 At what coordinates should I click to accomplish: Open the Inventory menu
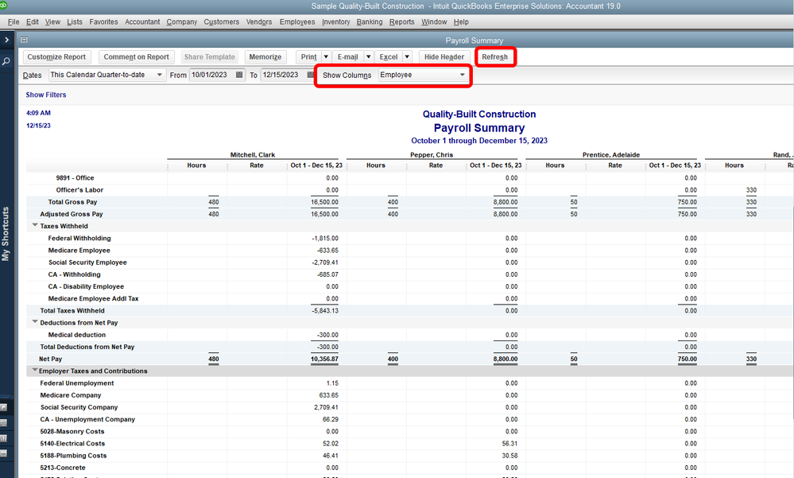(335, 21)
